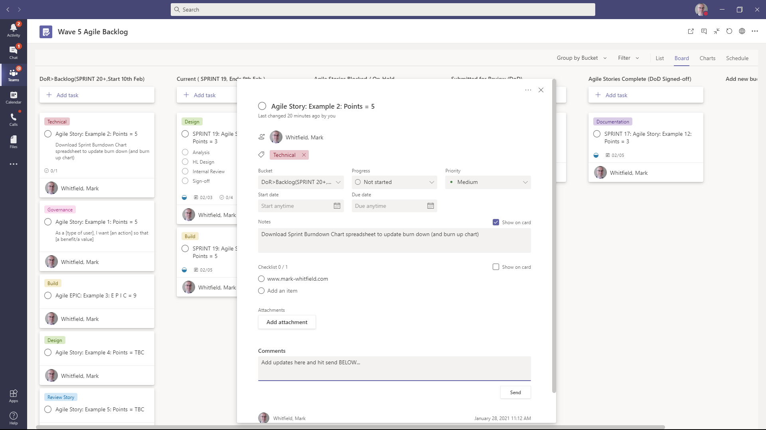
Task: Switch to Chat in the left rail
Action: 13,52
